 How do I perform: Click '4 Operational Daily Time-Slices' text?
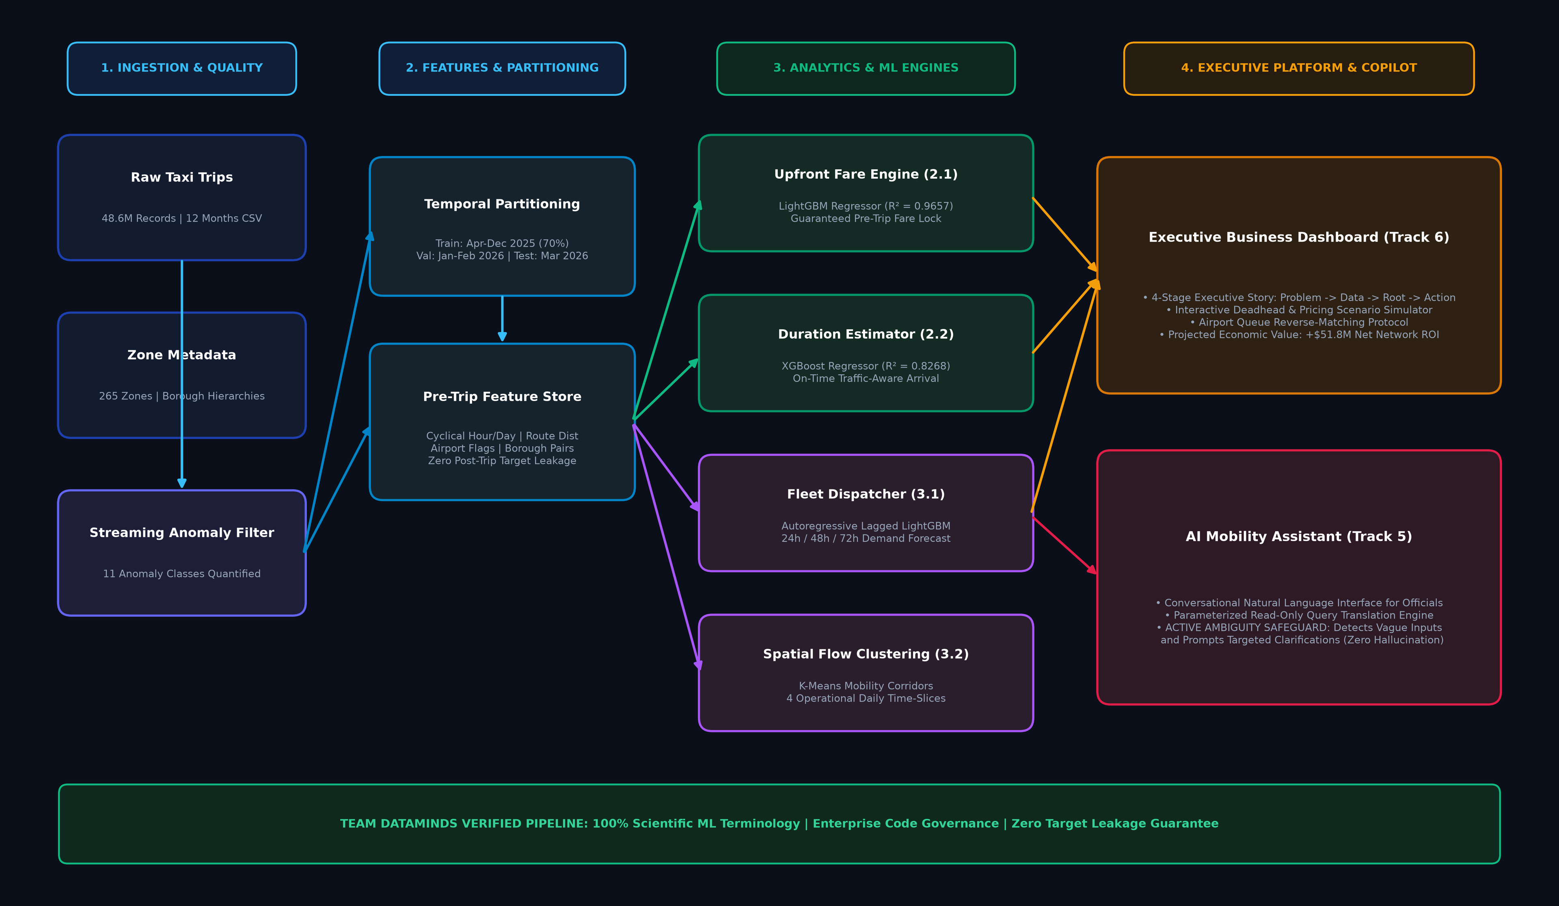click(x=866, y=698)
